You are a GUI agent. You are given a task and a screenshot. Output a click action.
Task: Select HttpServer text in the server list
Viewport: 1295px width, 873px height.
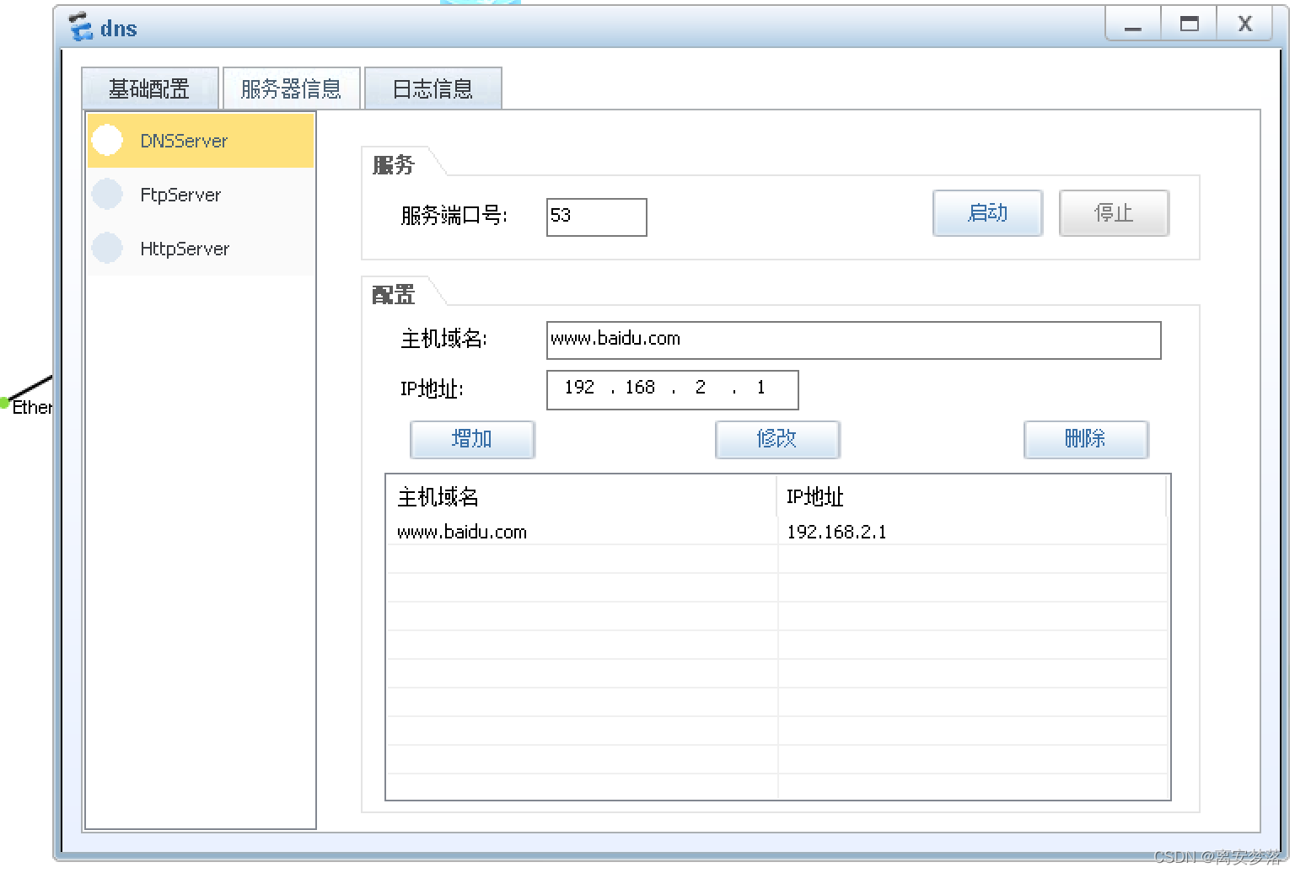click(185, 249)
